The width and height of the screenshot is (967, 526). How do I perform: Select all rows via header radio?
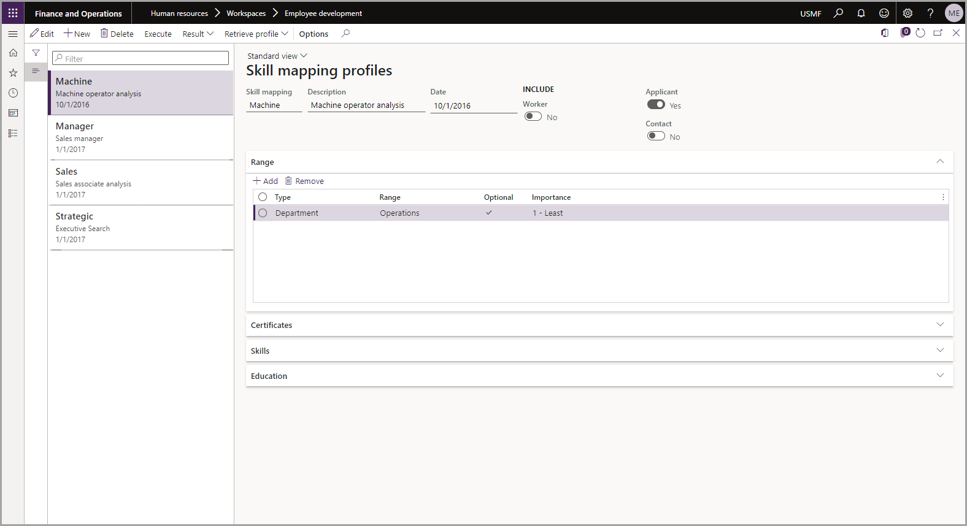click(263, 197)
